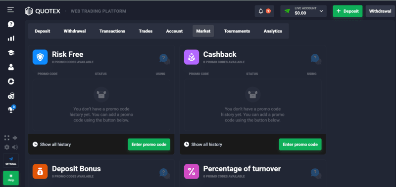Click the green Help button
The width and height of the screenshot is (396, 187).
tap(11, 178)
